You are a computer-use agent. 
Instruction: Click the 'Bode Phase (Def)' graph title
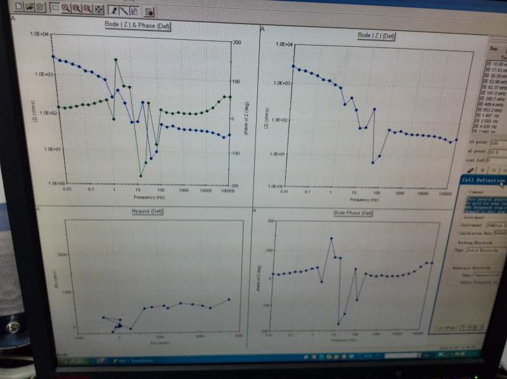click(353, 213)
